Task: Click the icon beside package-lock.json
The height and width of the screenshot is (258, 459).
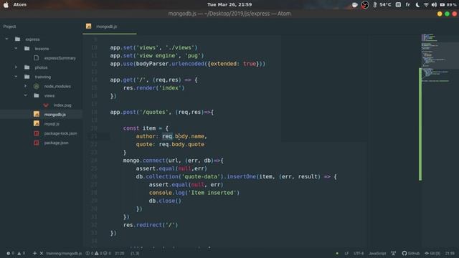Action: [x=37, y=133]
